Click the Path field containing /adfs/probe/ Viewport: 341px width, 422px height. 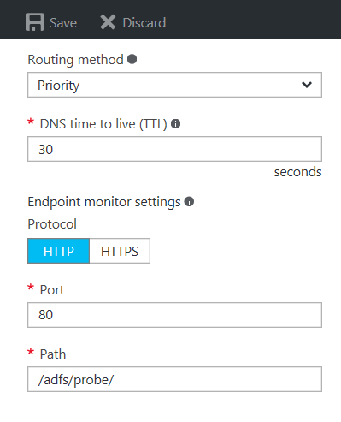coord(174,379)
